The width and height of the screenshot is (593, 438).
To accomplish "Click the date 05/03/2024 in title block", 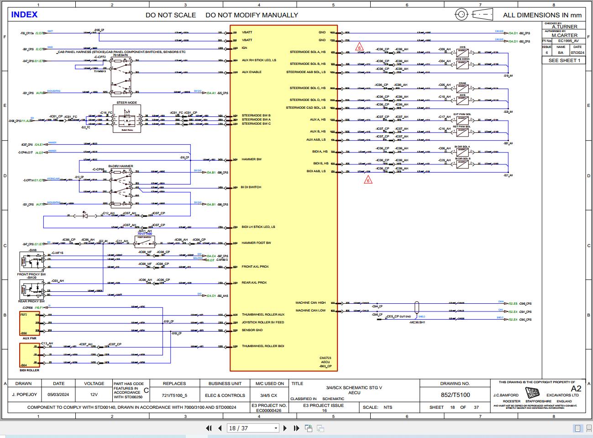I will [x=58, y=395].
